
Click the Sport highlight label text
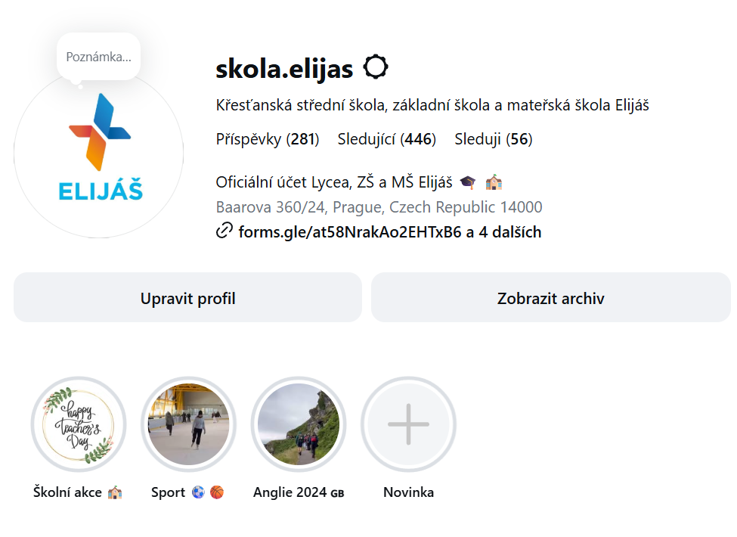187,492
